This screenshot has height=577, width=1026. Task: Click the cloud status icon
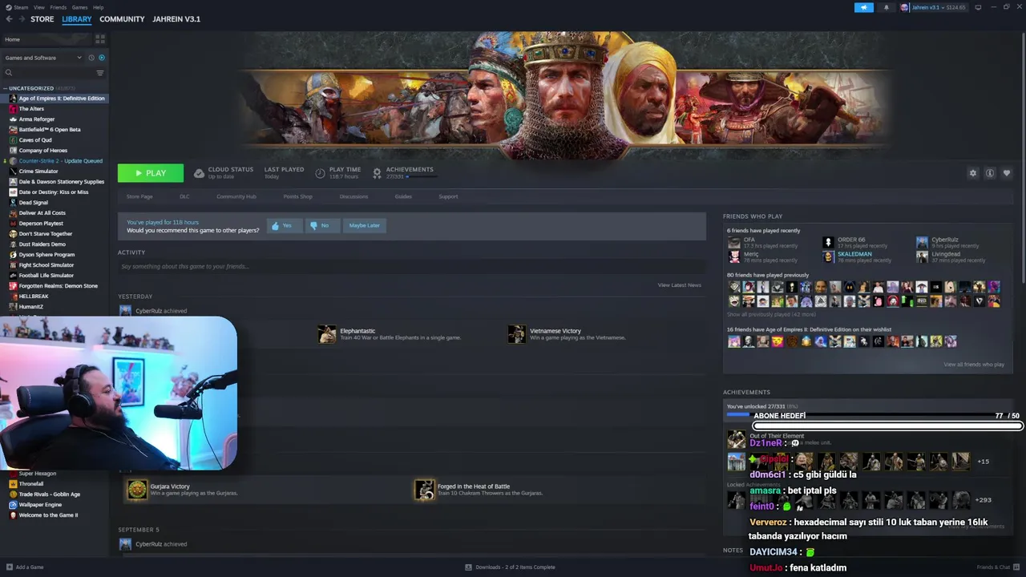click(x=200, y=173)
